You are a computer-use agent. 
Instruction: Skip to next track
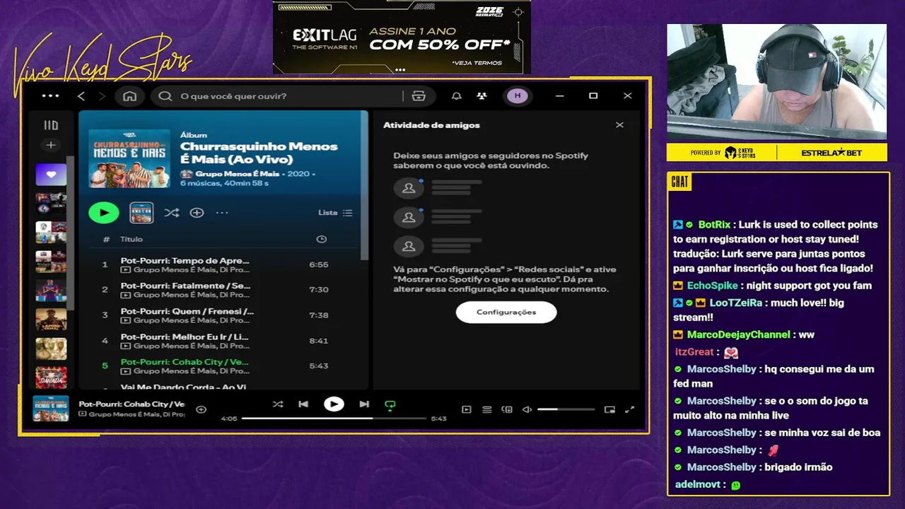tap(364, 404)
